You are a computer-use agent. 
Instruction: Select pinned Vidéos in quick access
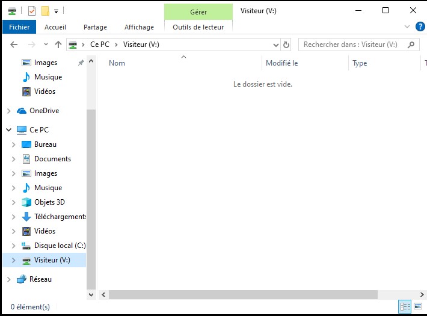click(45, 91)
